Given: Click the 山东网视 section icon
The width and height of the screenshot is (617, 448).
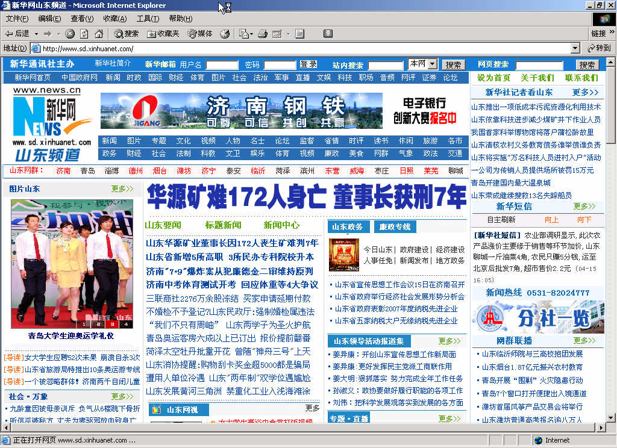Looking at the screenshot, I should coord(156,410).
